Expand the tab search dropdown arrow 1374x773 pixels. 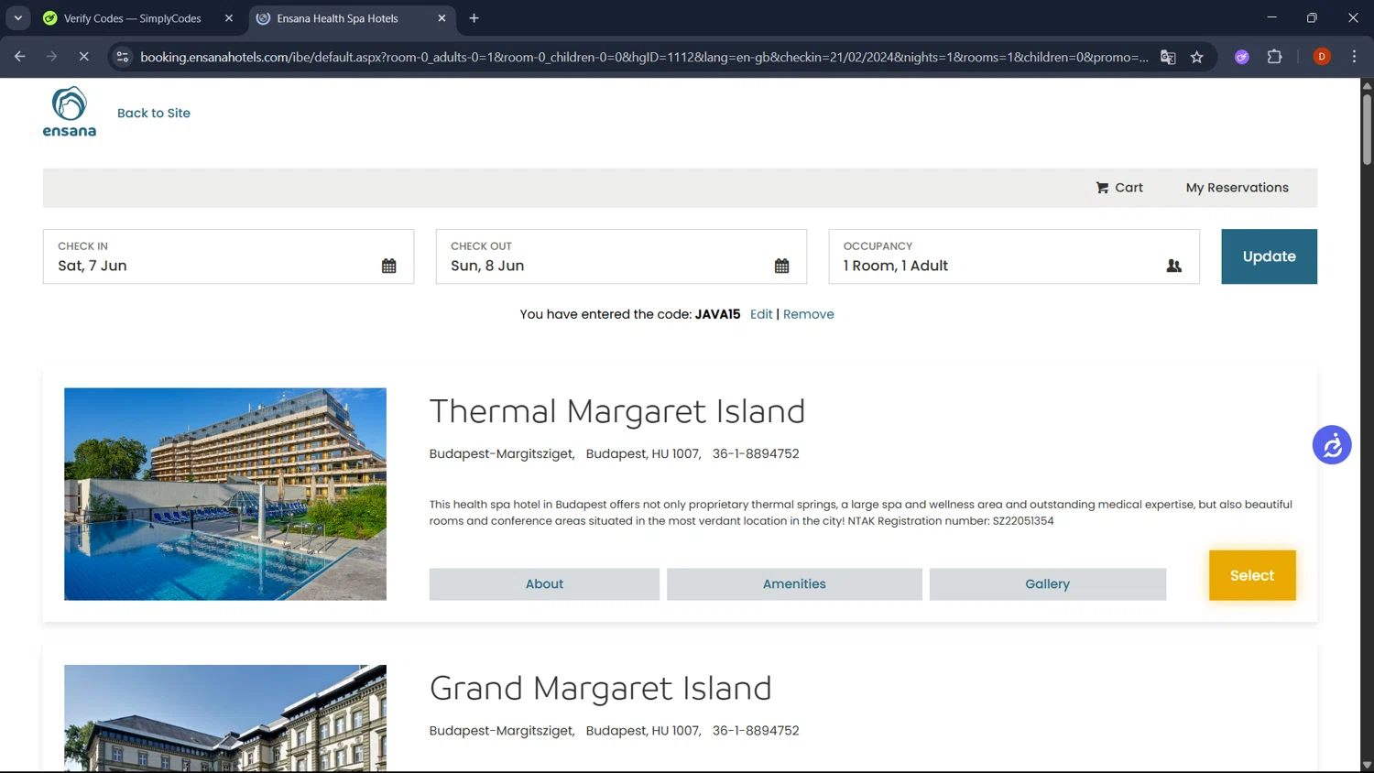coord(17,18)
